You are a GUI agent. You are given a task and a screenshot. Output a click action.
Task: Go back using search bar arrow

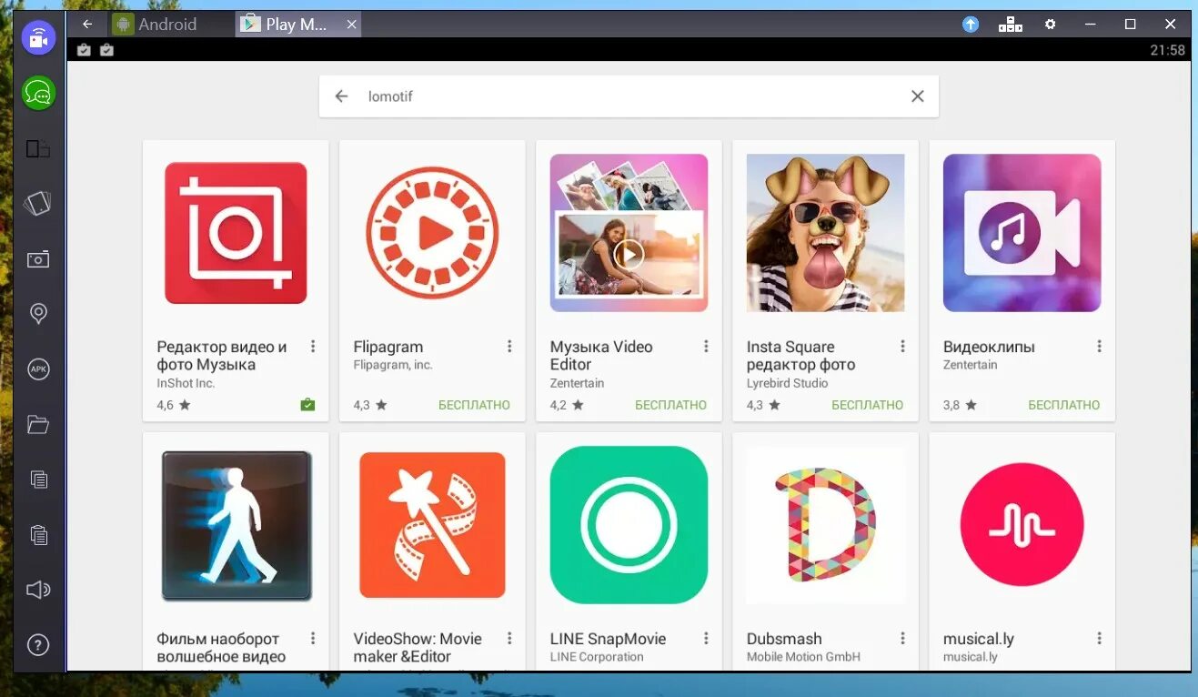click(342, 96)
